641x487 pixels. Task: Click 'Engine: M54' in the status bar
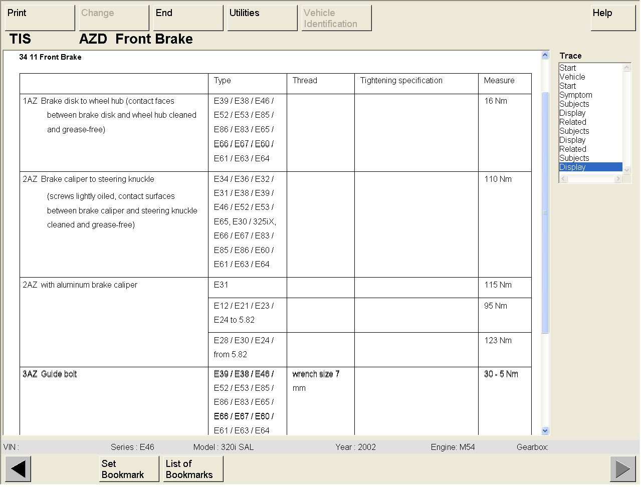pos(453,447)
